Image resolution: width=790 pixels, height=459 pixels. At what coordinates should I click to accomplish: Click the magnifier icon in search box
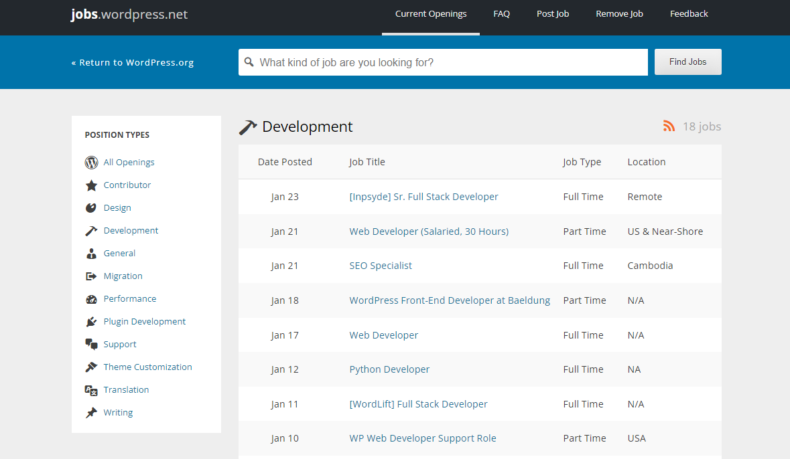coord(249,62)
